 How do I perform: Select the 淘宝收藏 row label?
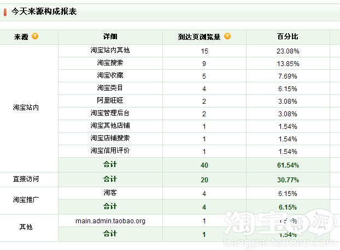(110, 75)
